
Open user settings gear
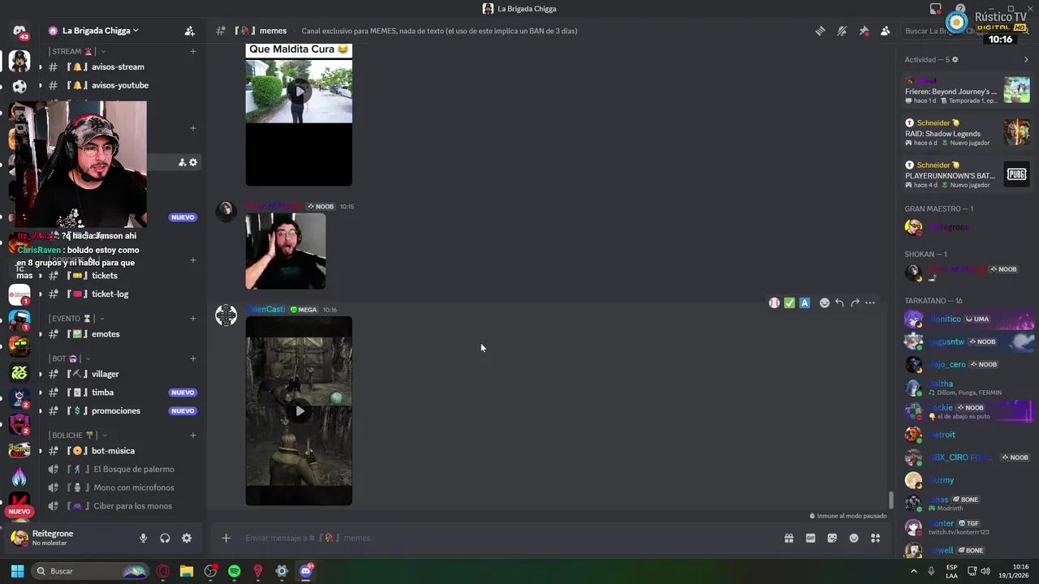[187, 538]
